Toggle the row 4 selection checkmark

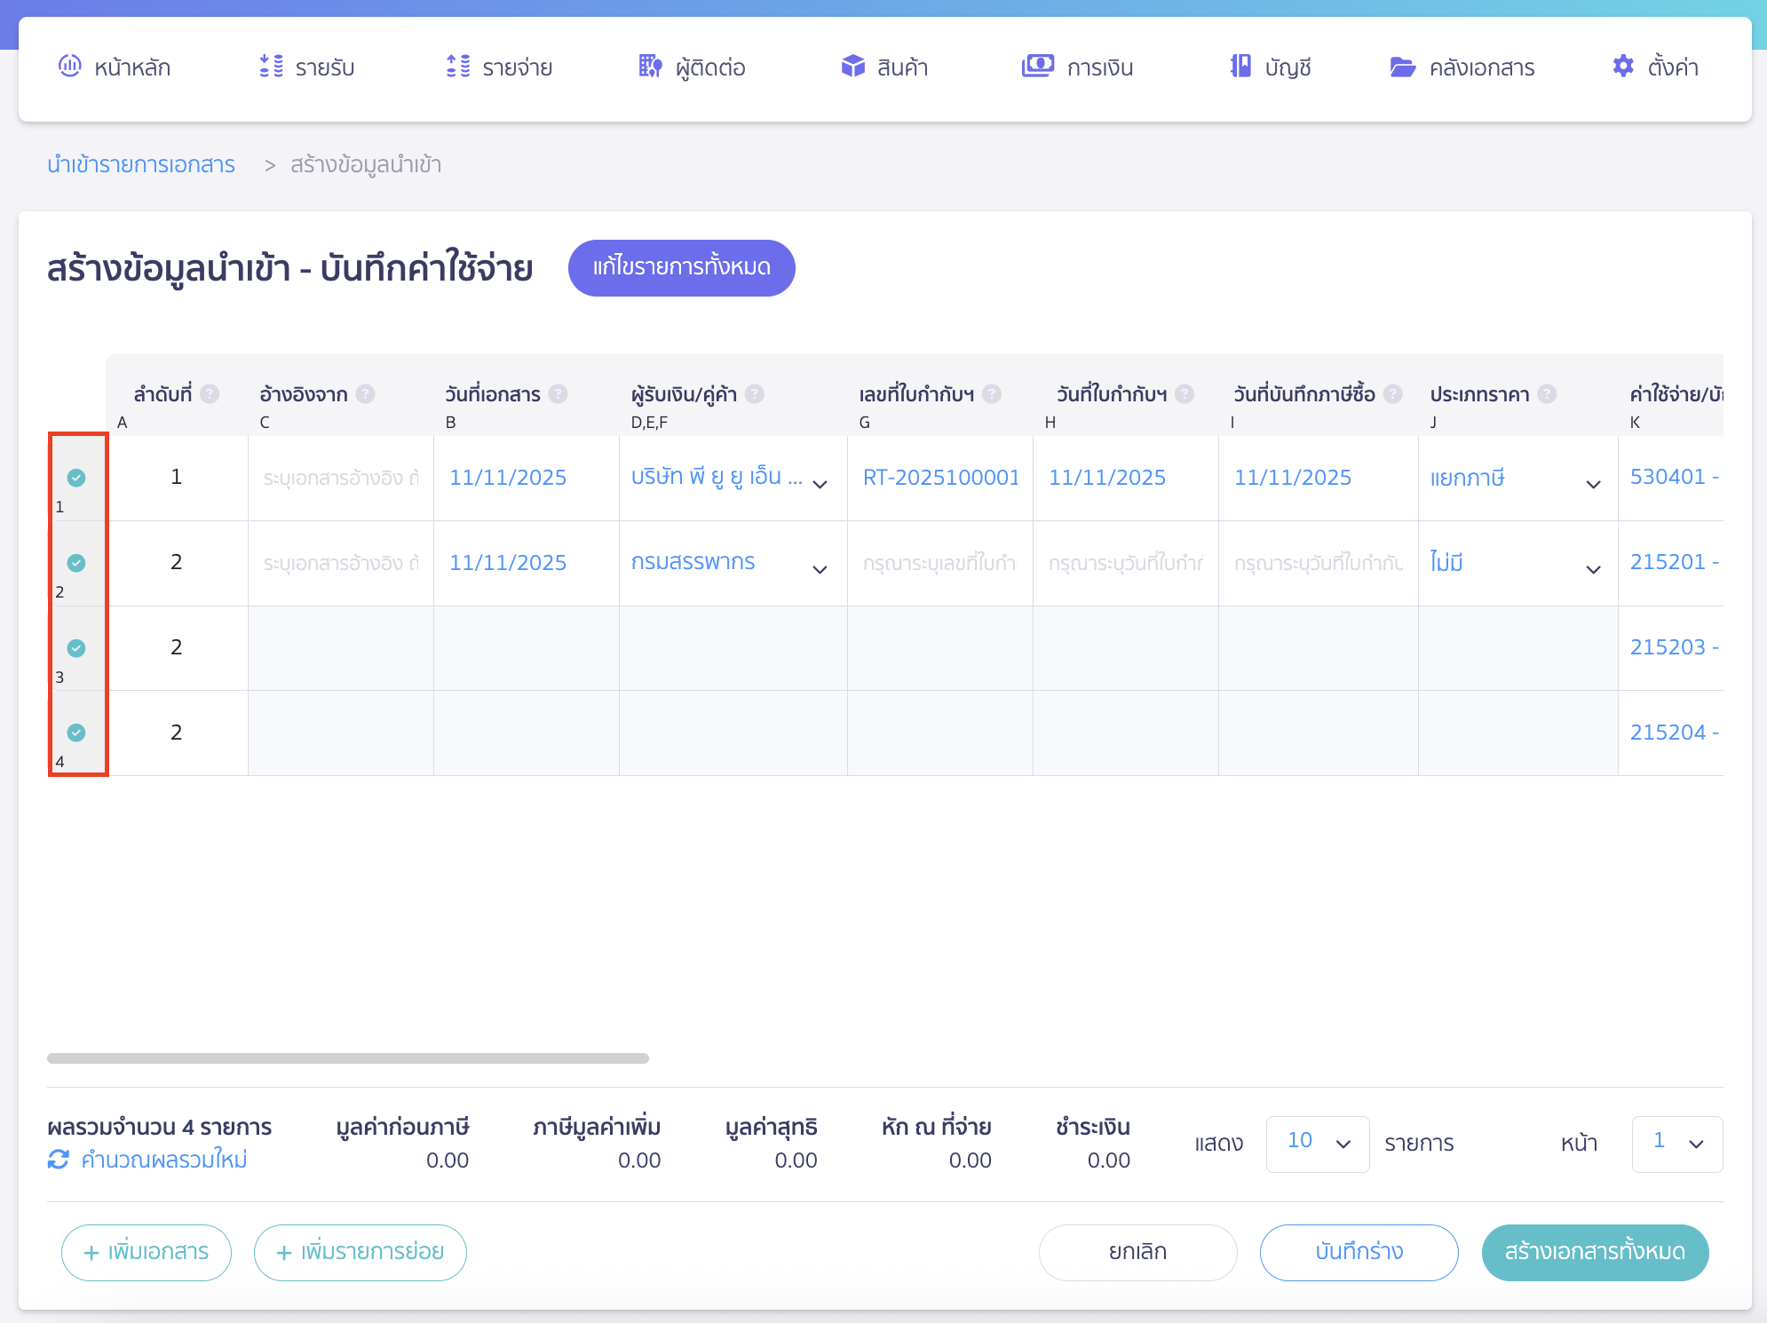tap(77, 733)
